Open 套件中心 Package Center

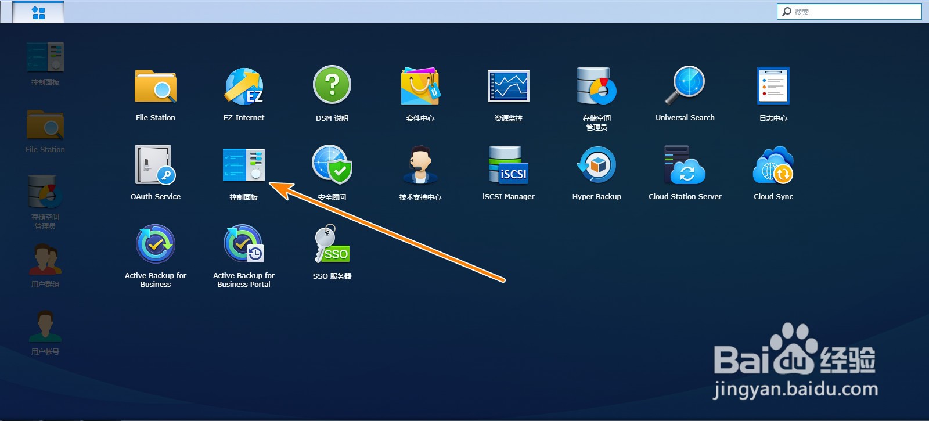[x=420, y=87]
